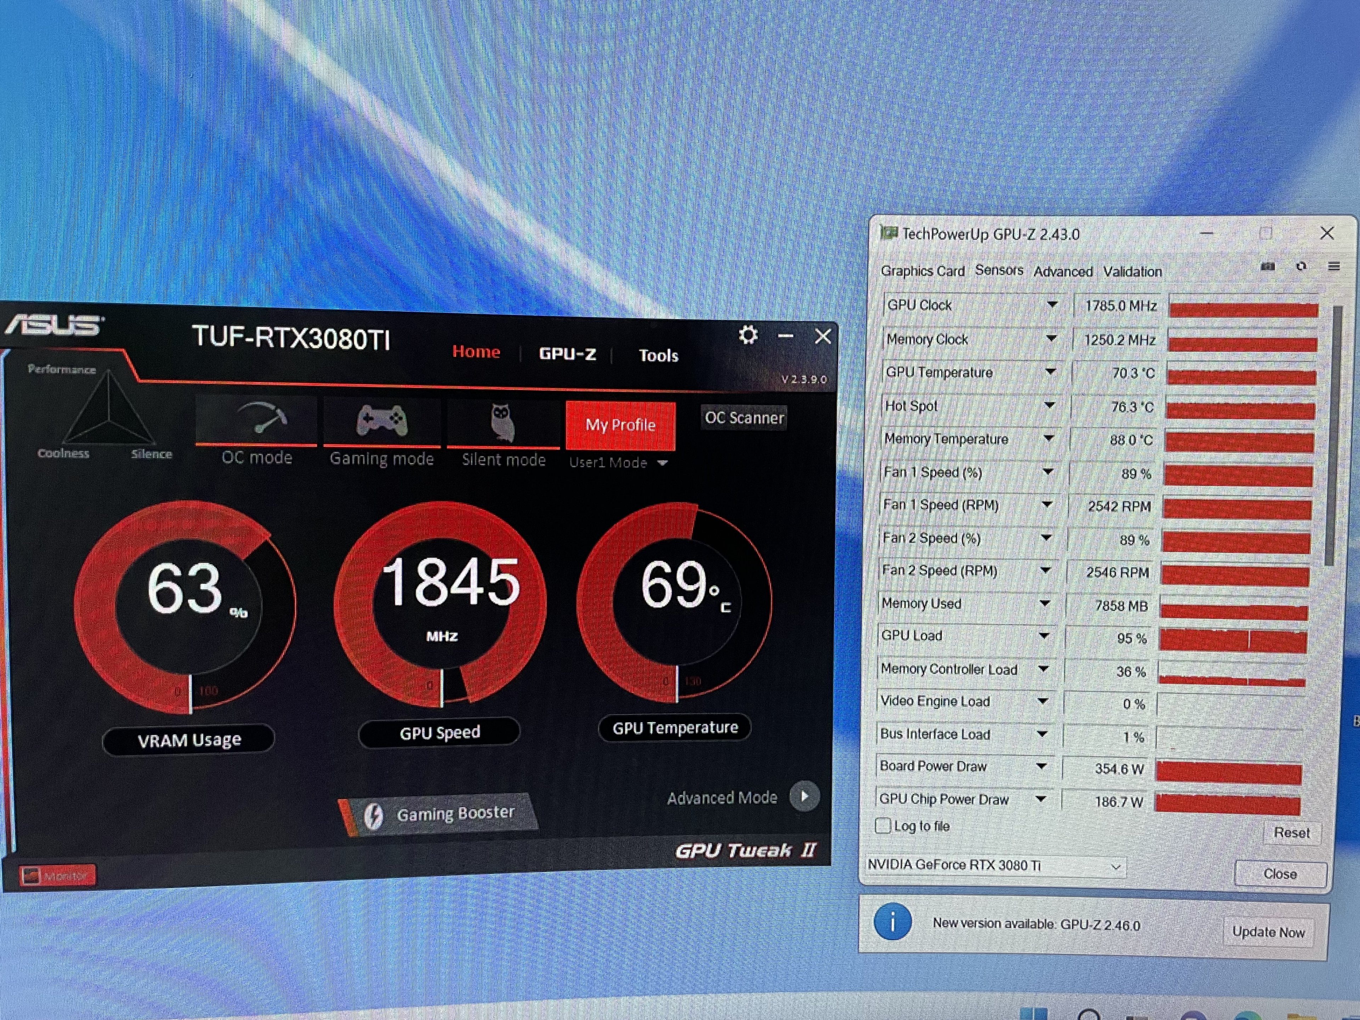Click Advanced Mode arrow icon
The height and width of the screenshot is (1020, 1360).
click(804, 796)
